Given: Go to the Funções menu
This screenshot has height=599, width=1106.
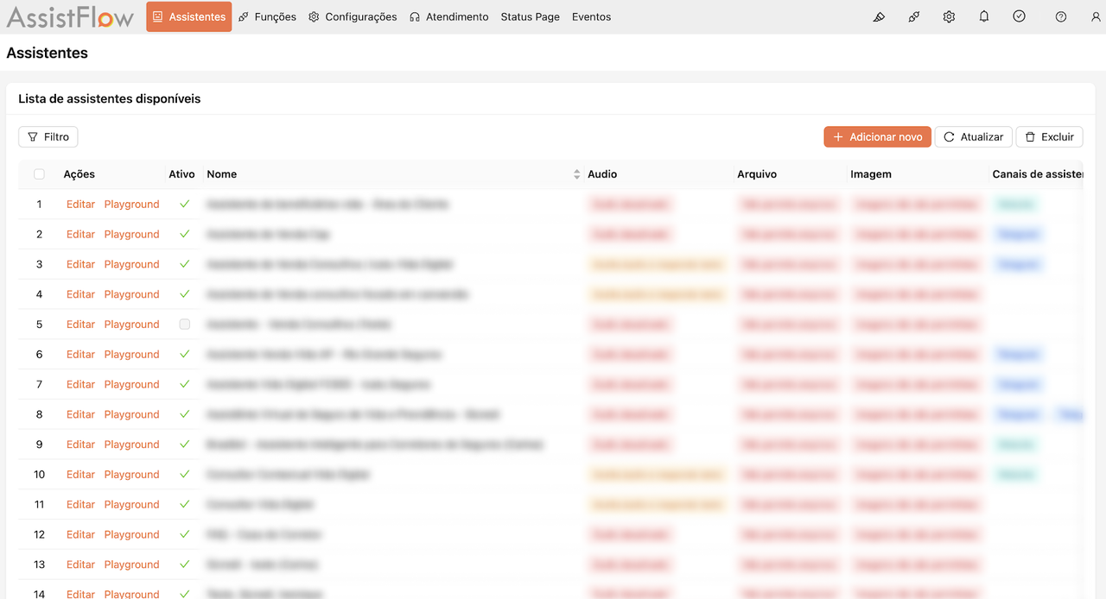Looking at the screenshot, I should point(267,16).
